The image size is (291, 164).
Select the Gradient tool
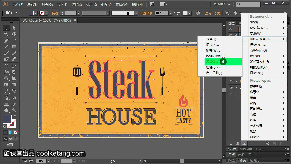[14, 85]
